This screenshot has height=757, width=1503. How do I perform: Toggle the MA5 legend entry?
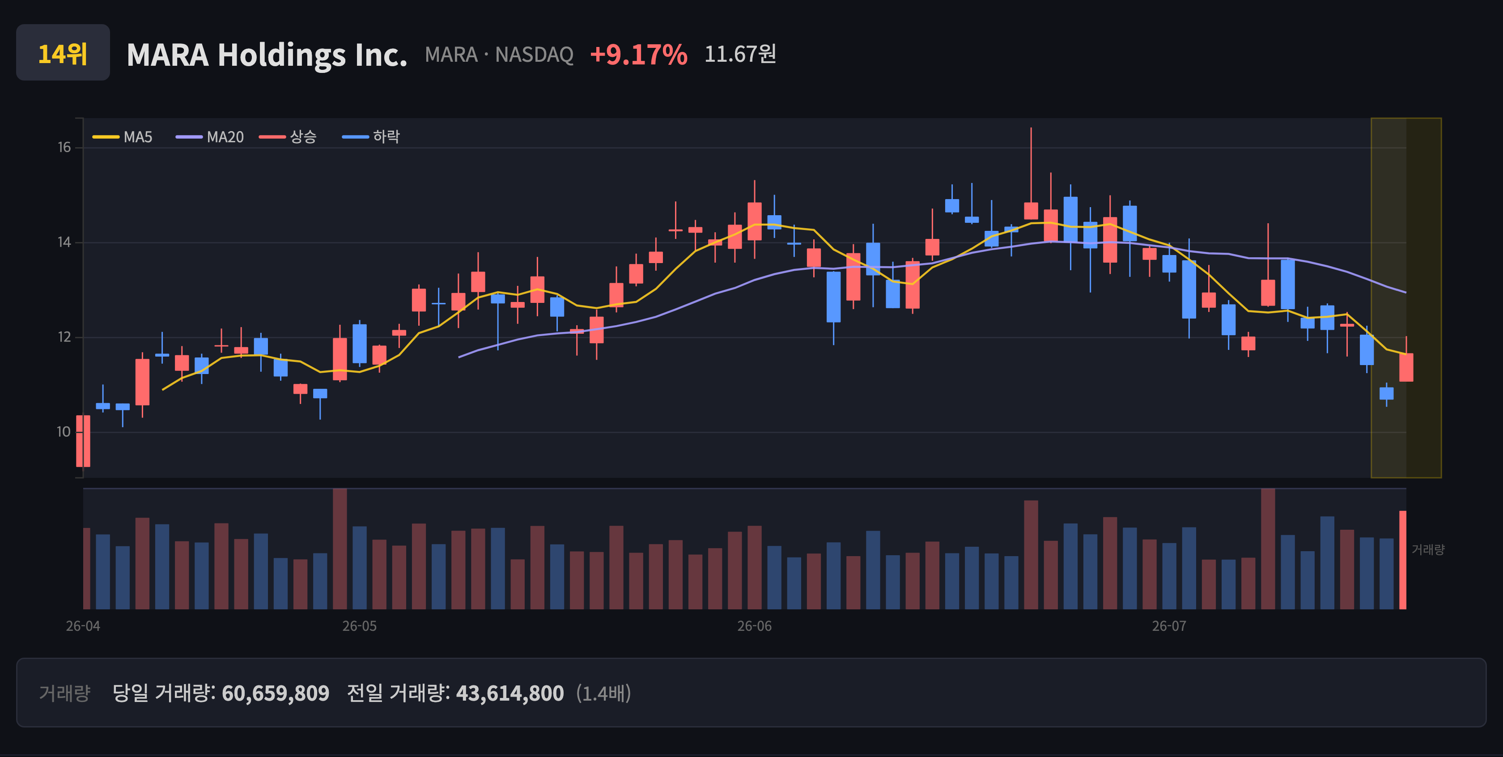[x=123, y=136]
